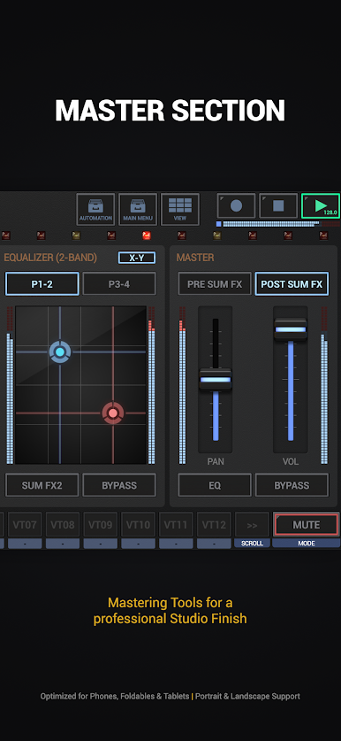Click 'Portrait & Landscape Support' text
Viewport: 341px width, 741px height.
[x=247, y=696]
